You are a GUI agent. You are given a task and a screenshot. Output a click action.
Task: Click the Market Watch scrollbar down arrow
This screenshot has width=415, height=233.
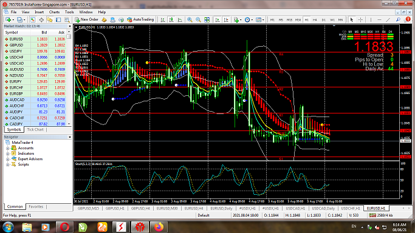coord(69,124)
